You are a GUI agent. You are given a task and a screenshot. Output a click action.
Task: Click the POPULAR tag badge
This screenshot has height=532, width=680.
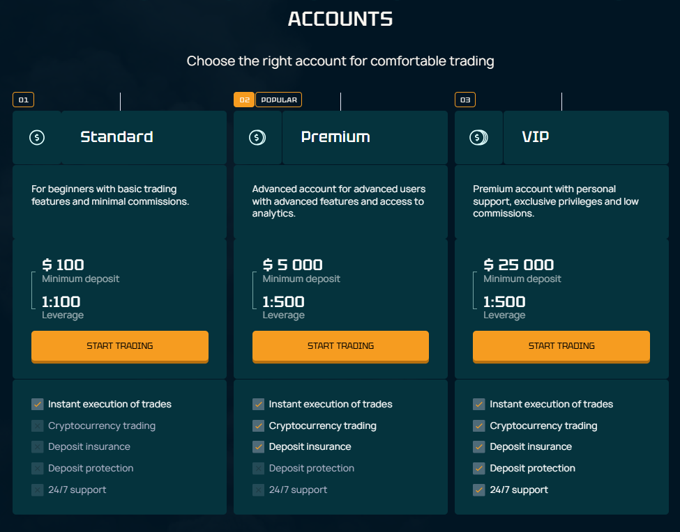click(279, 100)
